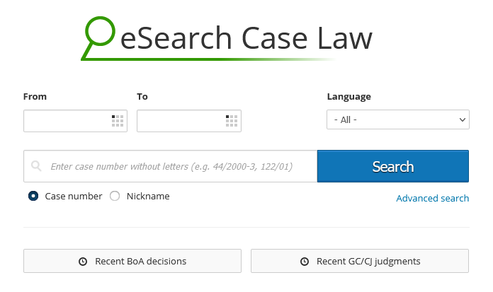Click clock icon beside Recent GC/CJ judgments
The width and height of the screenshot is (493, 292).
click(305, 261)
